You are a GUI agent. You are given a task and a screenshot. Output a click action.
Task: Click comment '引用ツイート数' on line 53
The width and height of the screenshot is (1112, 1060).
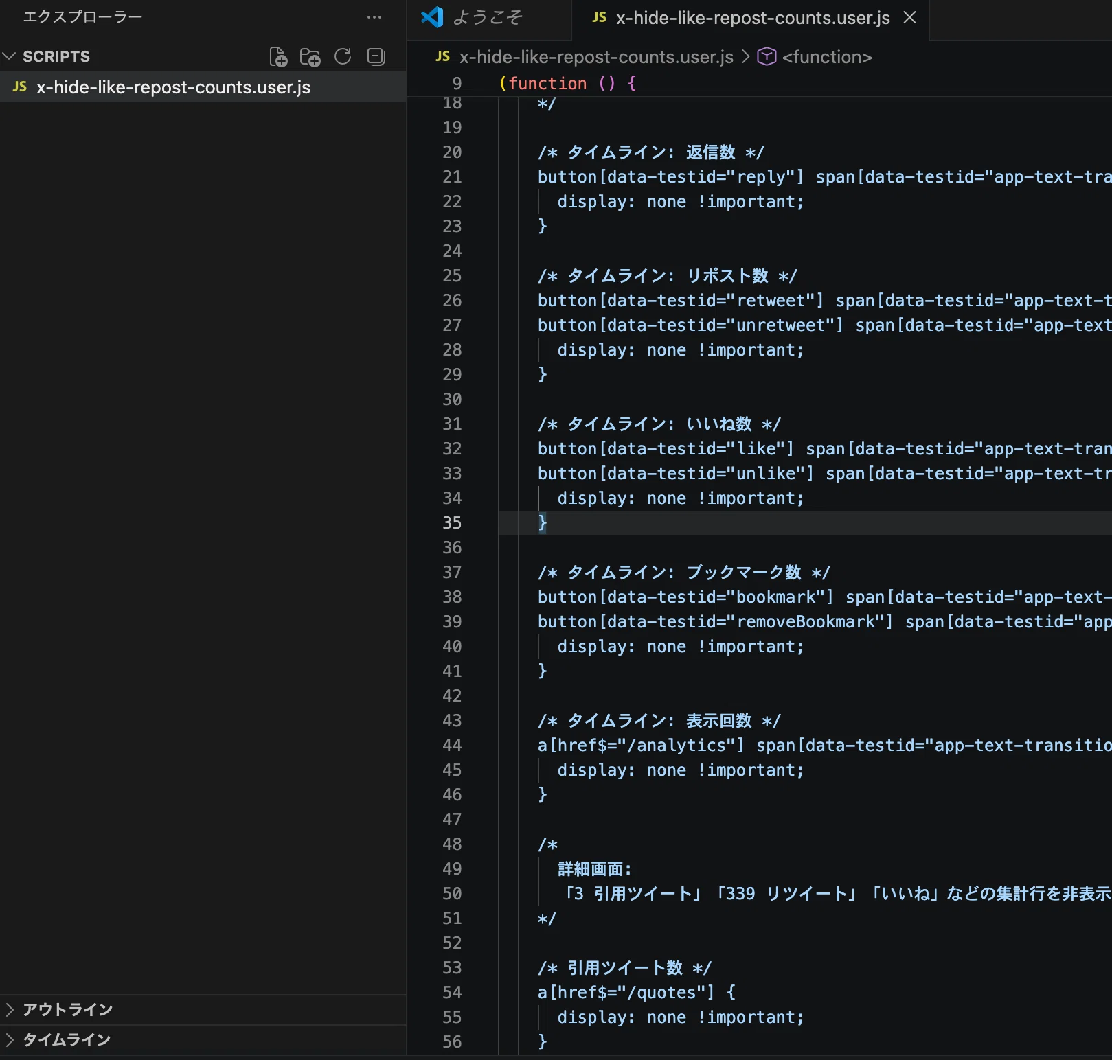625,967
